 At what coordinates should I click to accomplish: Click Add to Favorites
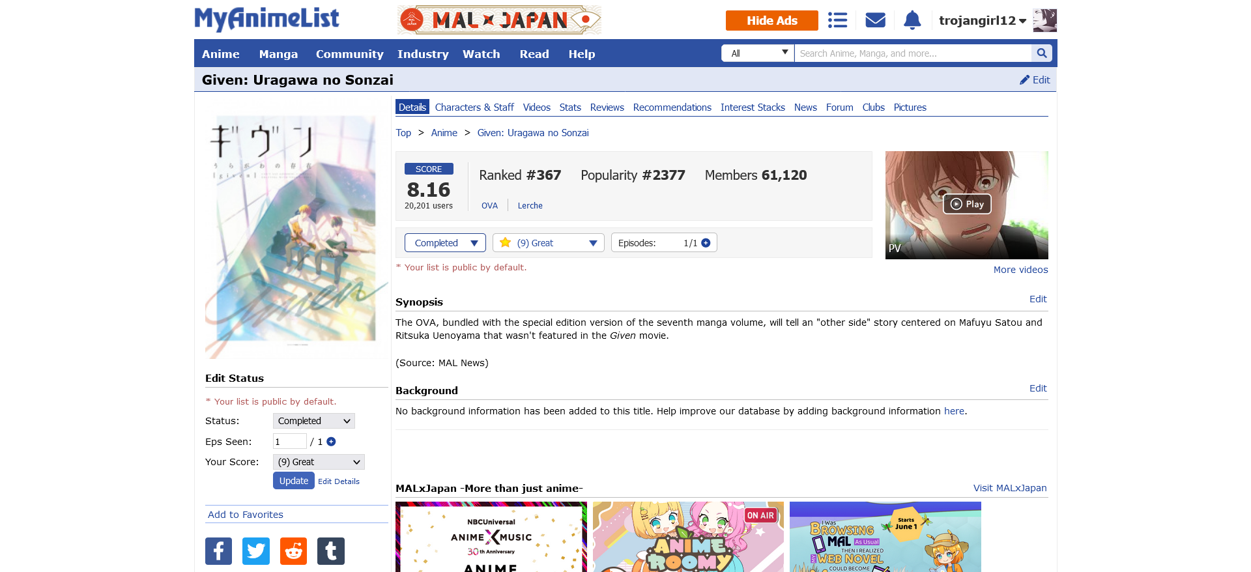[246, 515]
